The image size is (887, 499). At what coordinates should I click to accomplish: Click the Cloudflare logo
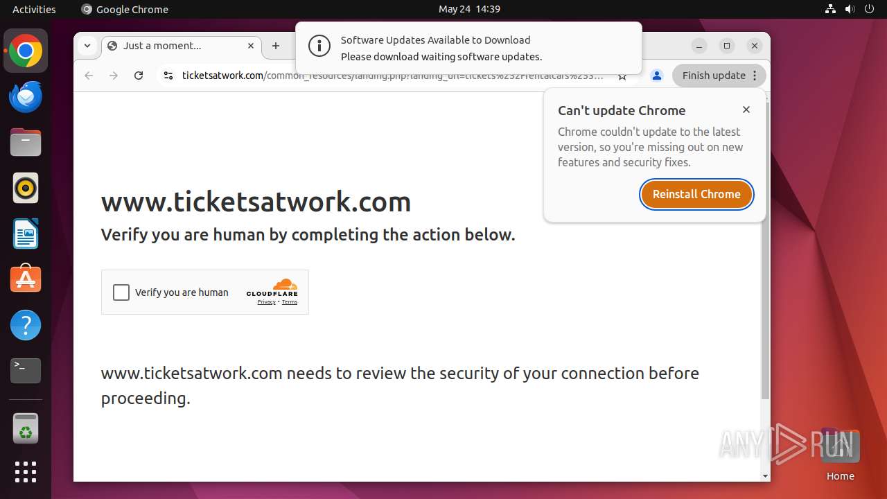(272, 288)
